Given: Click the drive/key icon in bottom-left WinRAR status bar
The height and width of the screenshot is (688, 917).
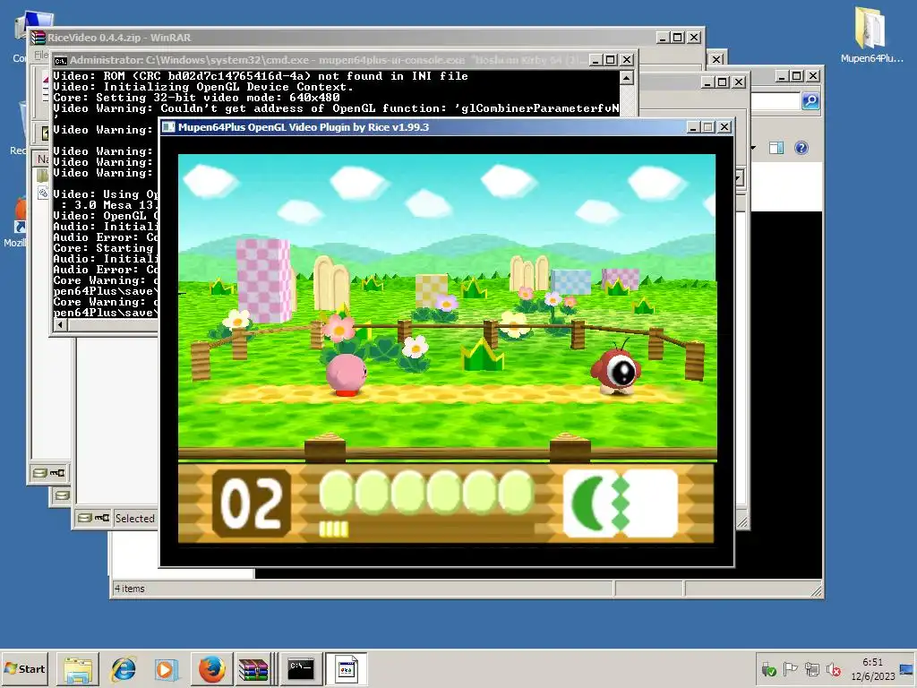Looking at the screenshot, I should (49, 473).
